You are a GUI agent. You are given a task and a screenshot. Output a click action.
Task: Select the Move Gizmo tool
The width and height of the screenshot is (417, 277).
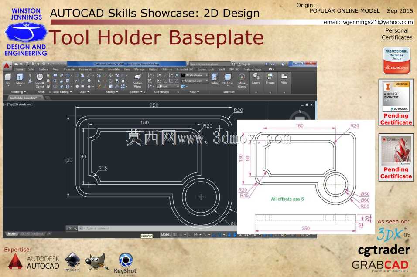[242, 81]
